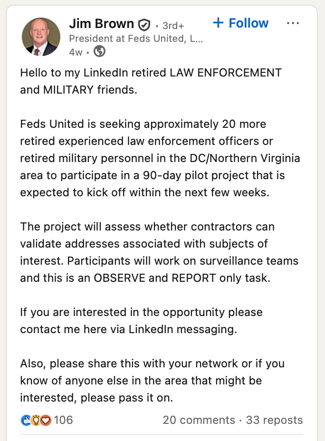Open Jim Brown's profile photo

tap(41, 38)
